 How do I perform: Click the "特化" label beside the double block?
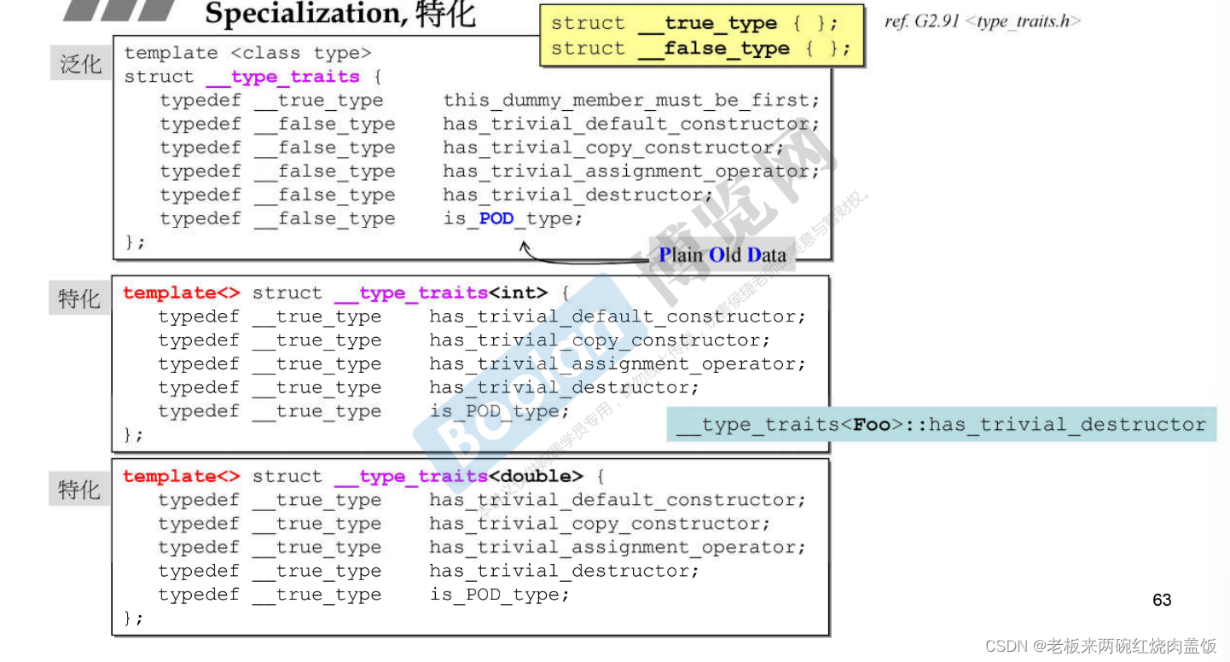coord(79,490)
